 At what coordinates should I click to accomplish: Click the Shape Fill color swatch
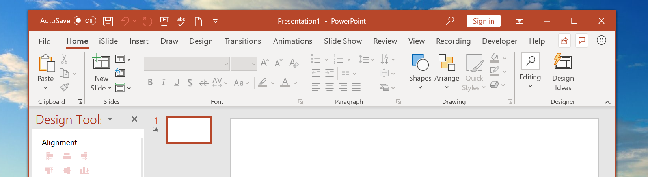[494, 59]
